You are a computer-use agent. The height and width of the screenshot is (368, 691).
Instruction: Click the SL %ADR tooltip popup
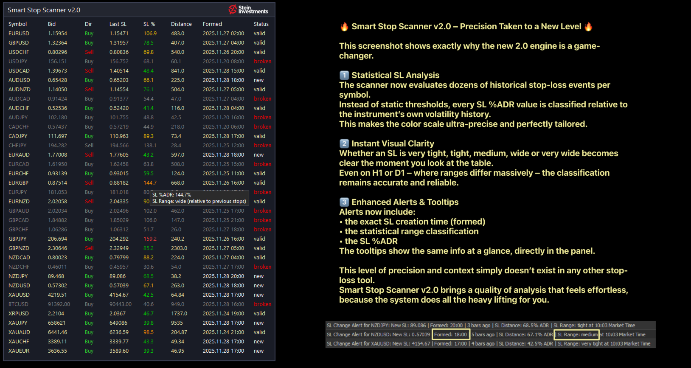199,198
